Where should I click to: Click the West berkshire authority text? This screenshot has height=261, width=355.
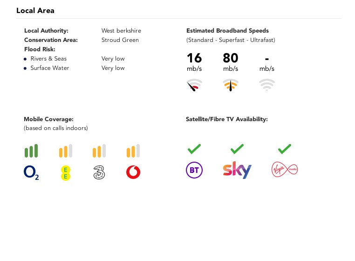[x=121, y=31]
